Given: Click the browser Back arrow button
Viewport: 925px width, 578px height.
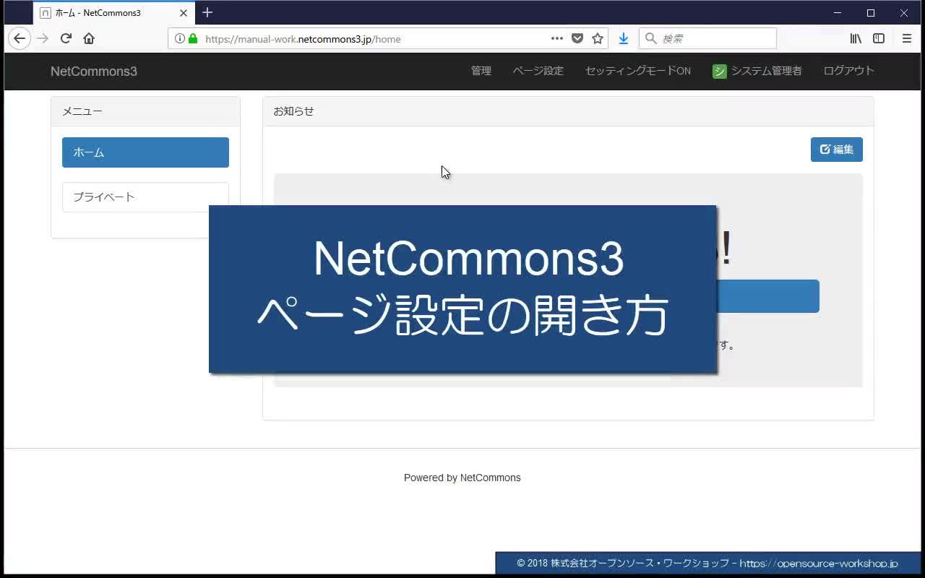Looking at the screenshot, I should pyautogui.click(x=20, y=38).
